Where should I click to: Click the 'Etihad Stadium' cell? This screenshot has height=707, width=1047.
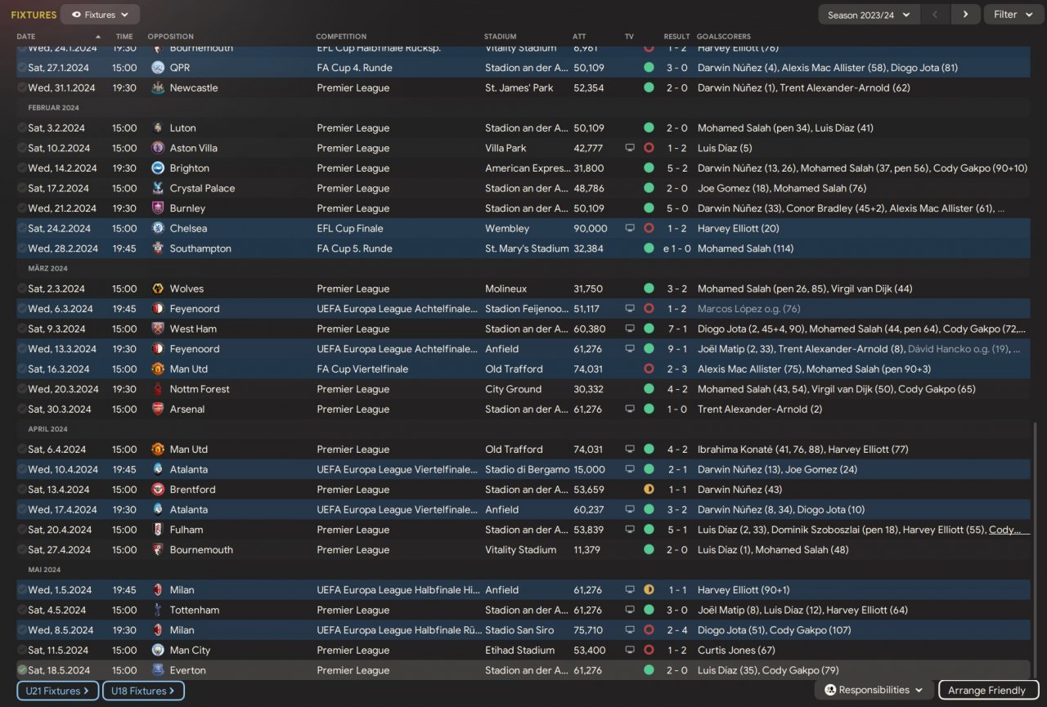click(519, 651)
